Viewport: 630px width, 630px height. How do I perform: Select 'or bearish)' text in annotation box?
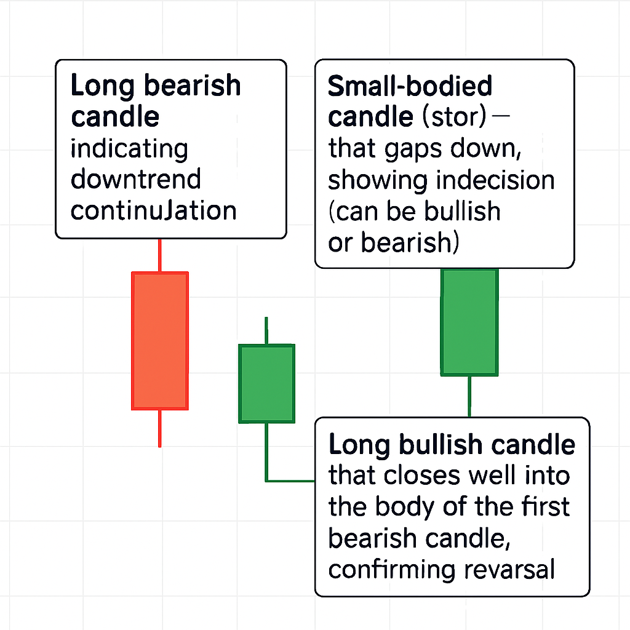(394, 242)
